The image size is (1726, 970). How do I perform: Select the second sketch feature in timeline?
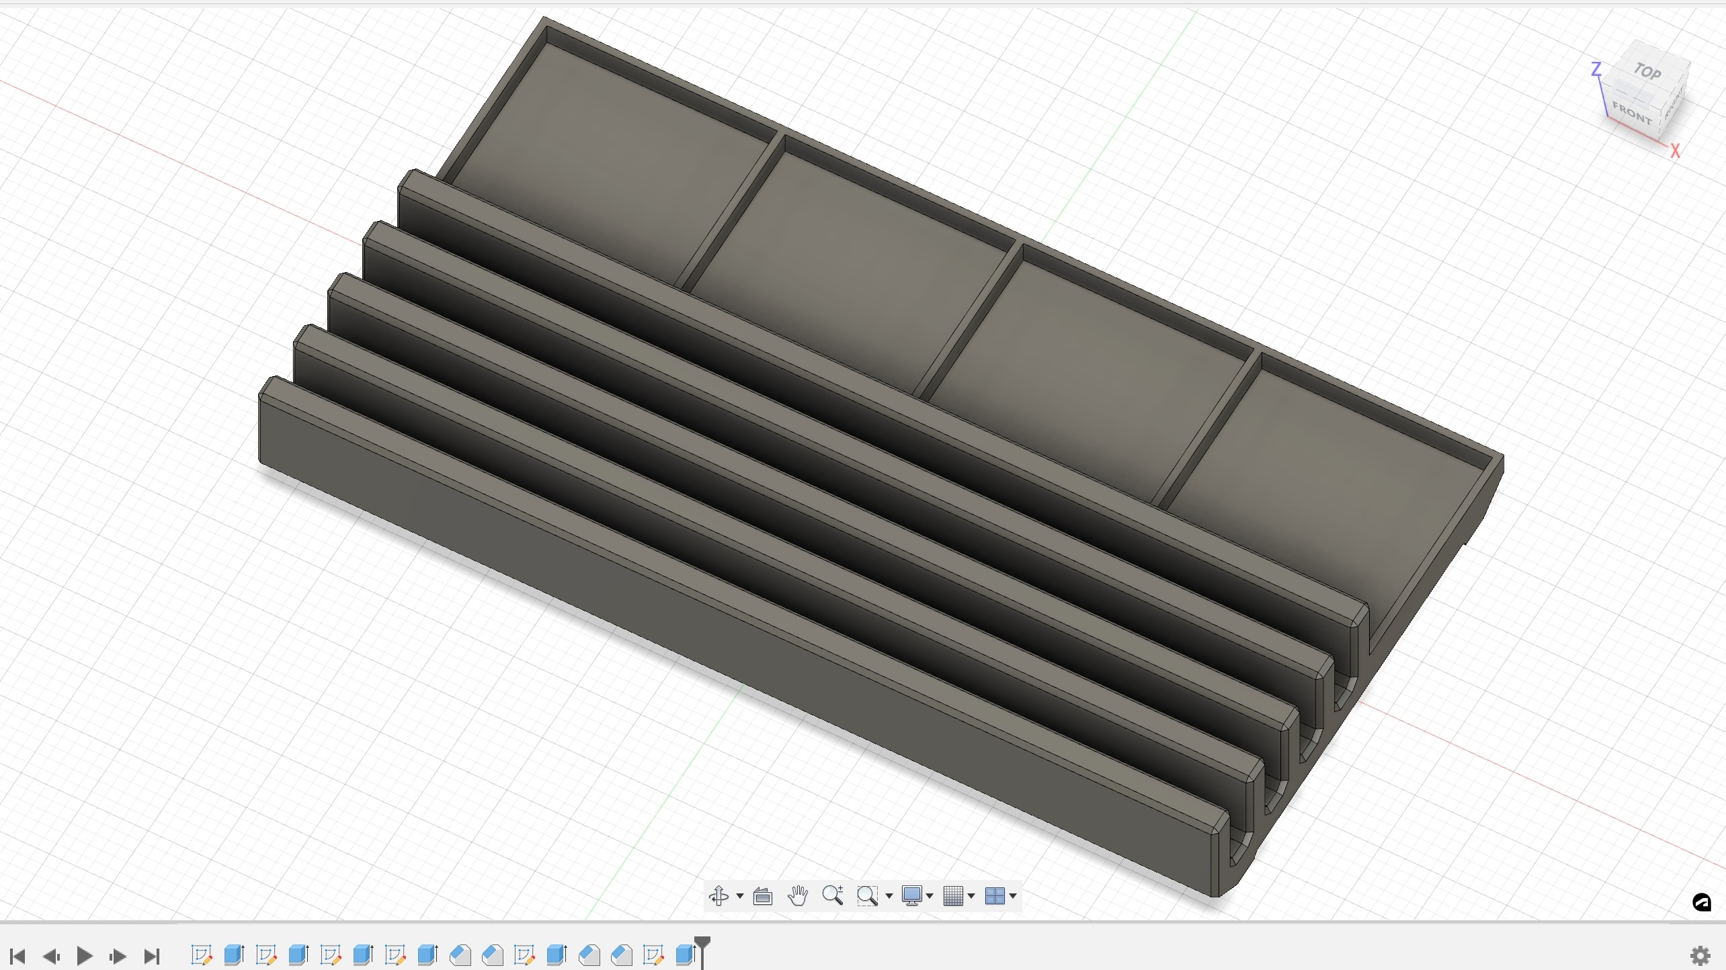[x=266, y=955]
